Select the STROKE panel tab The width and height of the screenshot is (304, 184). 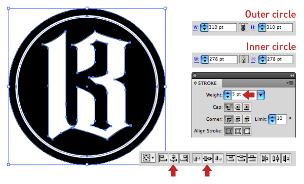point(207,83)
